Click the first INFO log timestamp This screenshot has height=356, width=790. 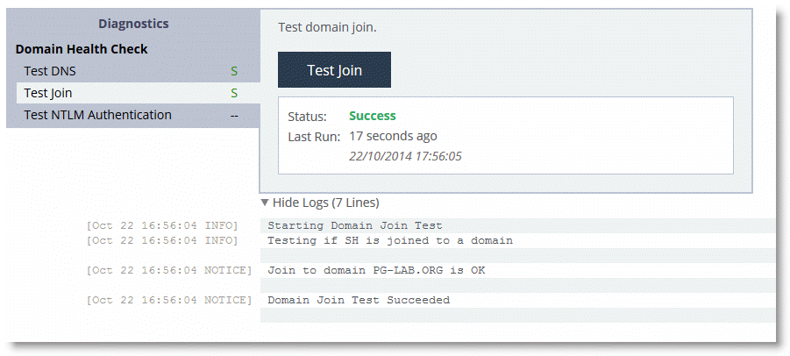[161, 225]
